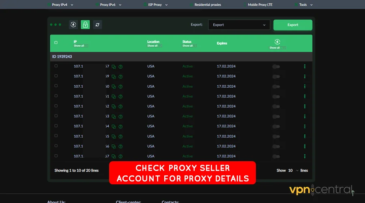Check the box for IP ending in 9
This screenshot has width=365, height=203.
(x=56, y=76)
